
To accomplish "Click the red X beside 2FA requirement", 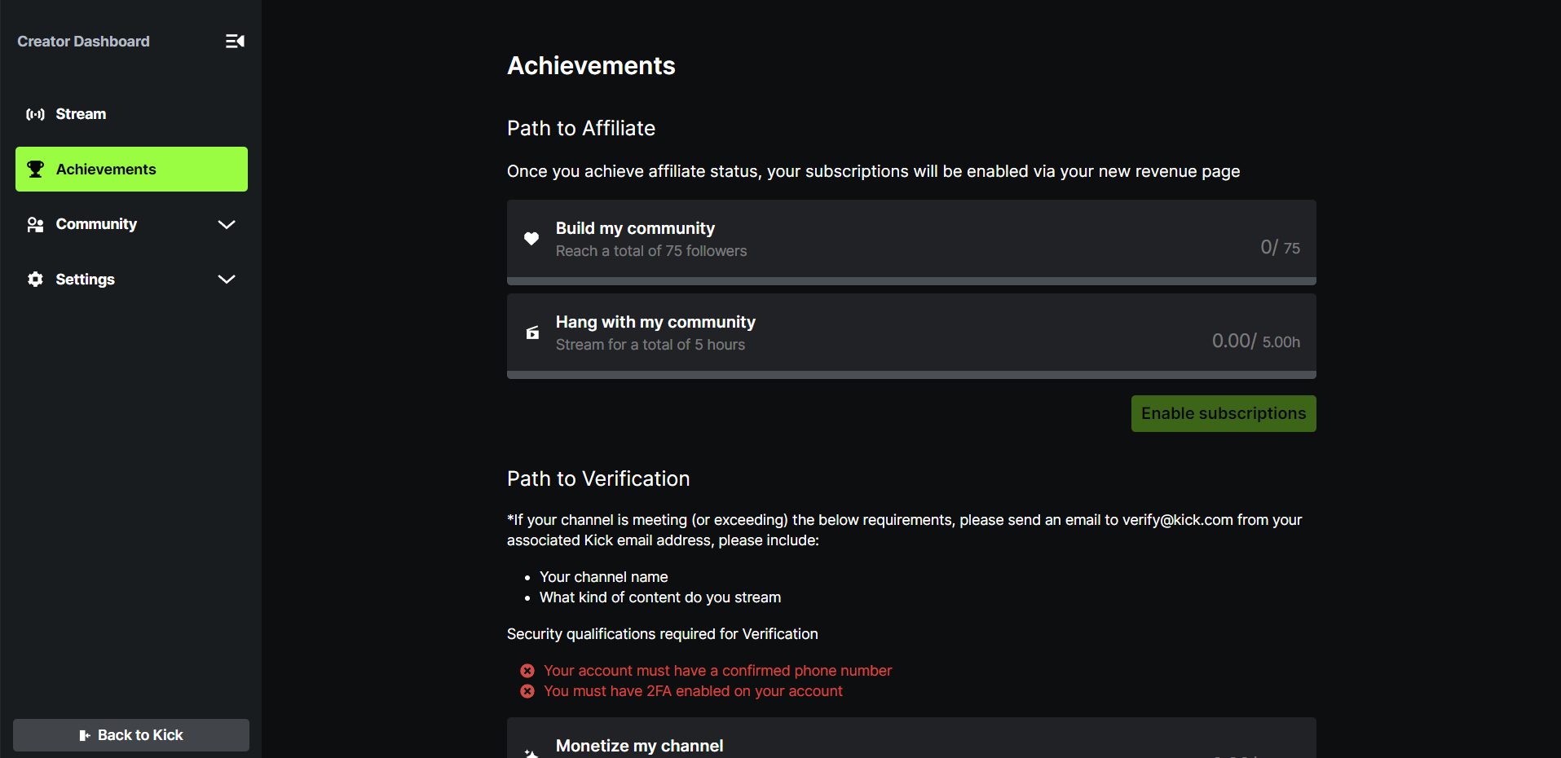I will click(527, 691).
